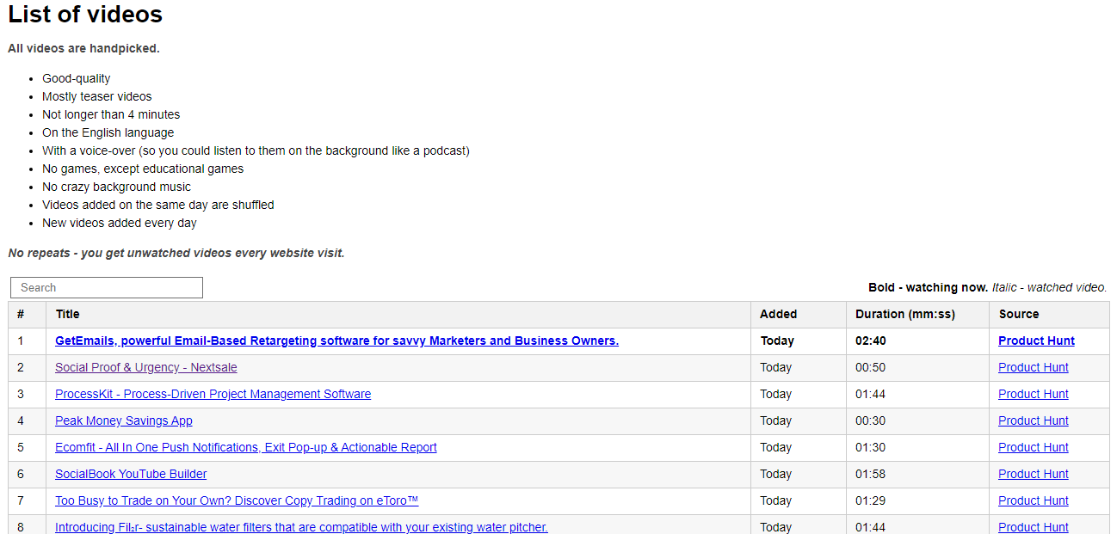Open Social Proof & Urgency - Nextsale video

pyautogui.click(x=145, y=367)
